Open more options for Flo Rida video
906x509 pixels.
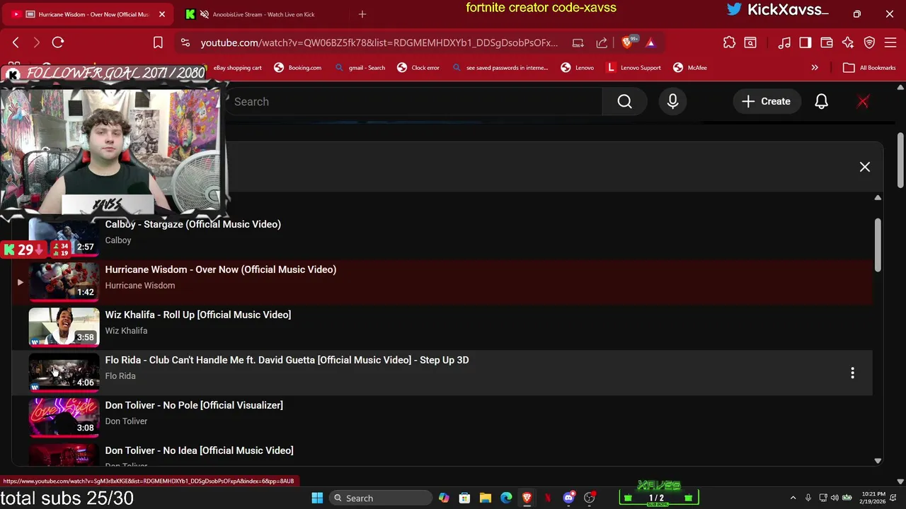pos(852,373)
